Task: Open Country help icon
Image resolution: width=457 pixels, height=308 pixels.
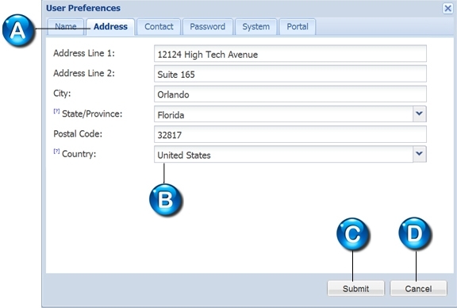Action: (x=56, y=152)
